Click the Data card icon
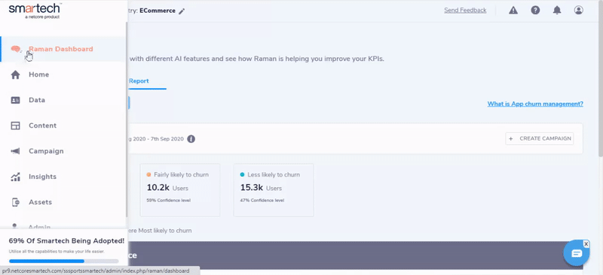The width and height of the screenshot is (603, 275). pyautogui.click(x=15, y=100)
